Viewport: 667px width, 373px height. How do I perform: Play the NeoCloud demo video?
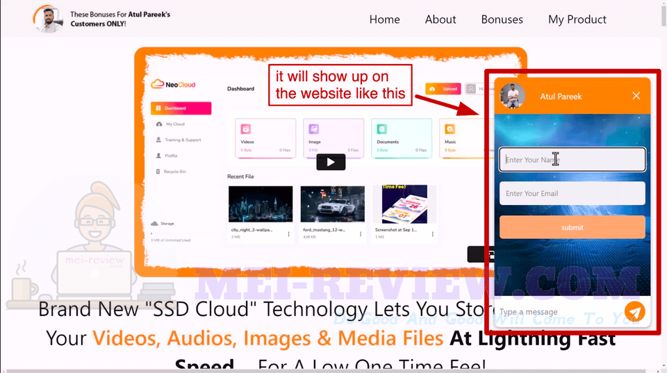pos(331,162)
